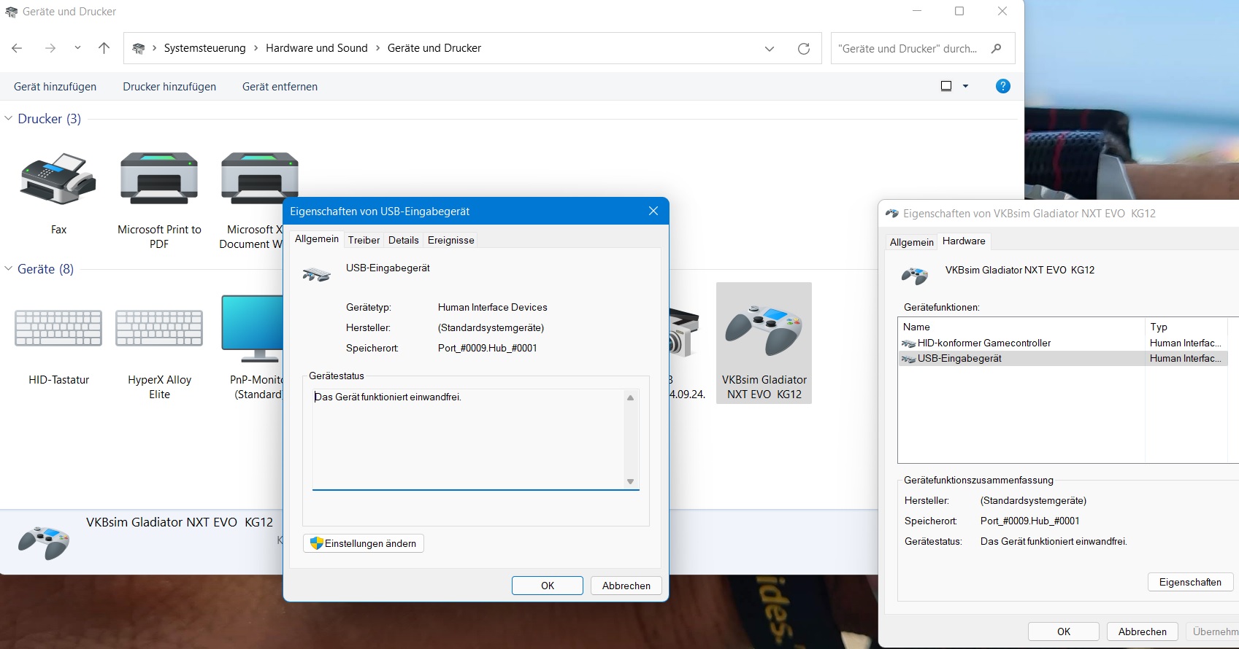Select HID-konformer Gamecontroller row
This screenshot has width=1239, height=649.
tap(1064, 343)
